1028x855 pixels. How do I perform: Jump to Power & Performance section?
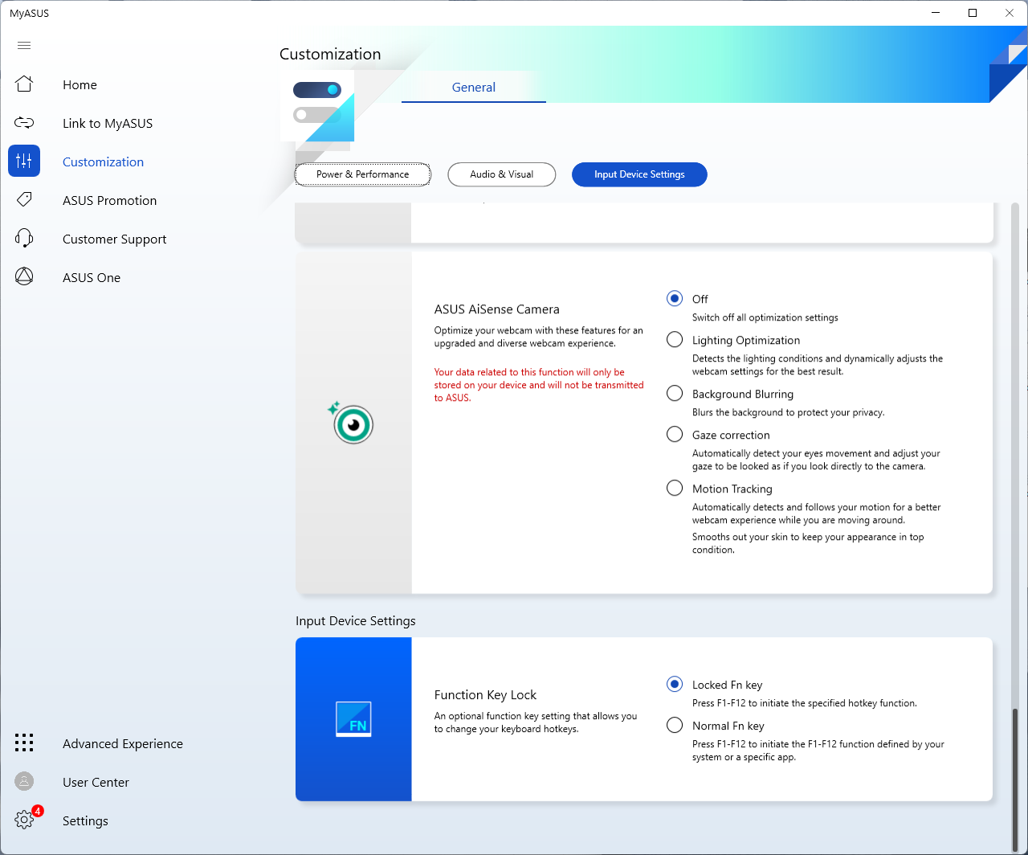(362, 174)
